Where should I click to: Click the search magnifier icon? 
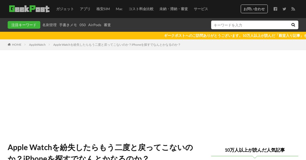(293, 25)
